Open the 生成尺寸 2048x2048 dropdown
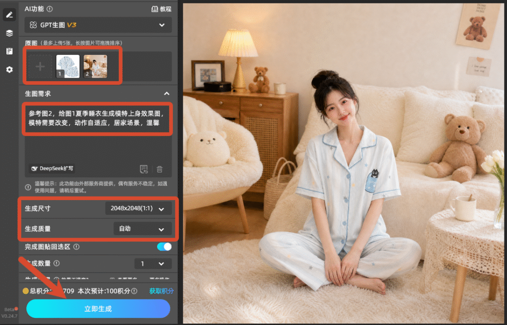Image resolution: width=507 pixels, height=325 pixels. pyautogui.click(x=139, y=208)
